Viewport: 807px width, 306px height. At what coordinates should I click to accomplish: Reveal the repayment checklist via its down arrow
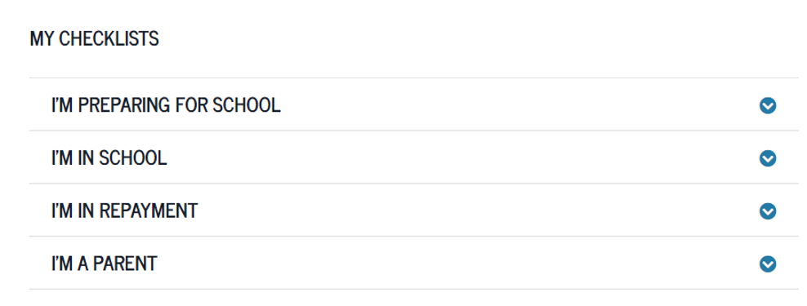tap(767, 211)
